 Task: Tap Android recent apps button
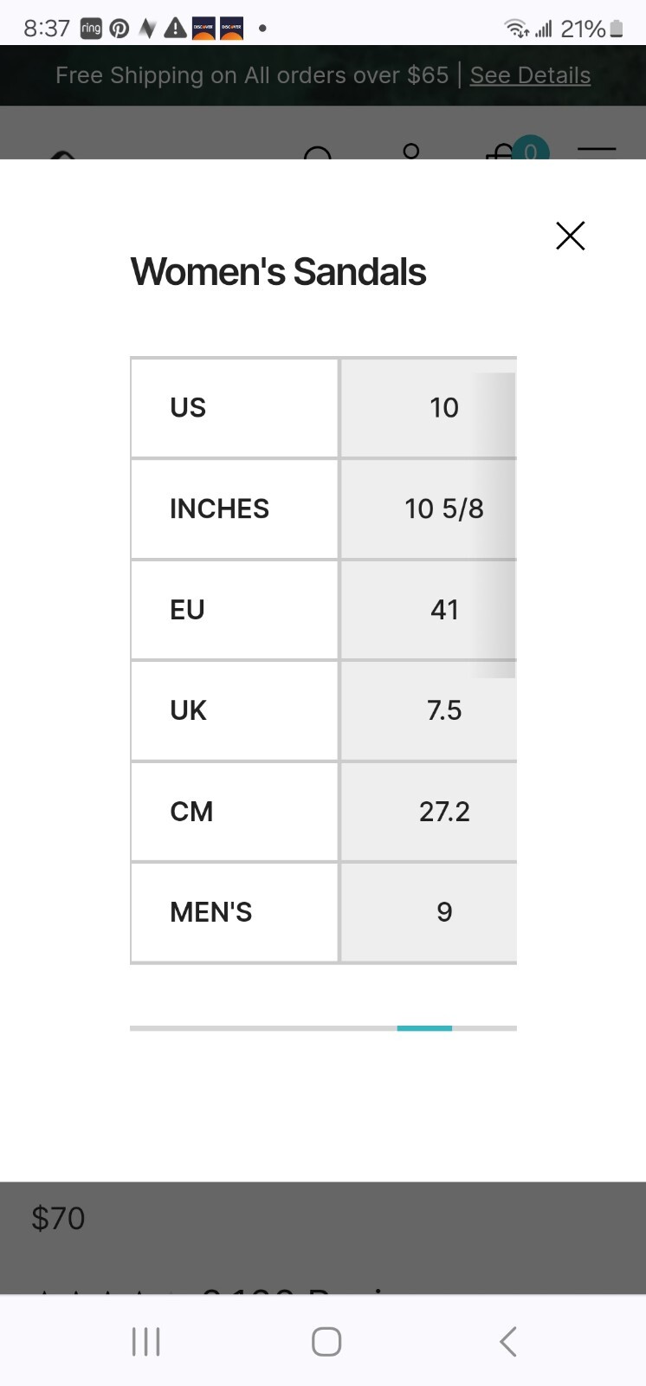tap(146, 1342)
